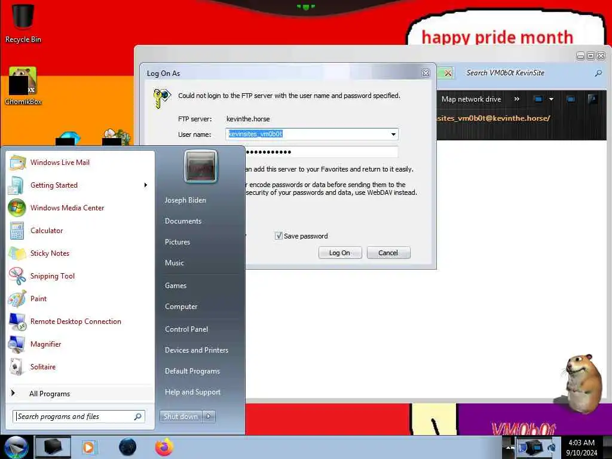Open file explorer taskbar icon

click(x=53, y=447)
